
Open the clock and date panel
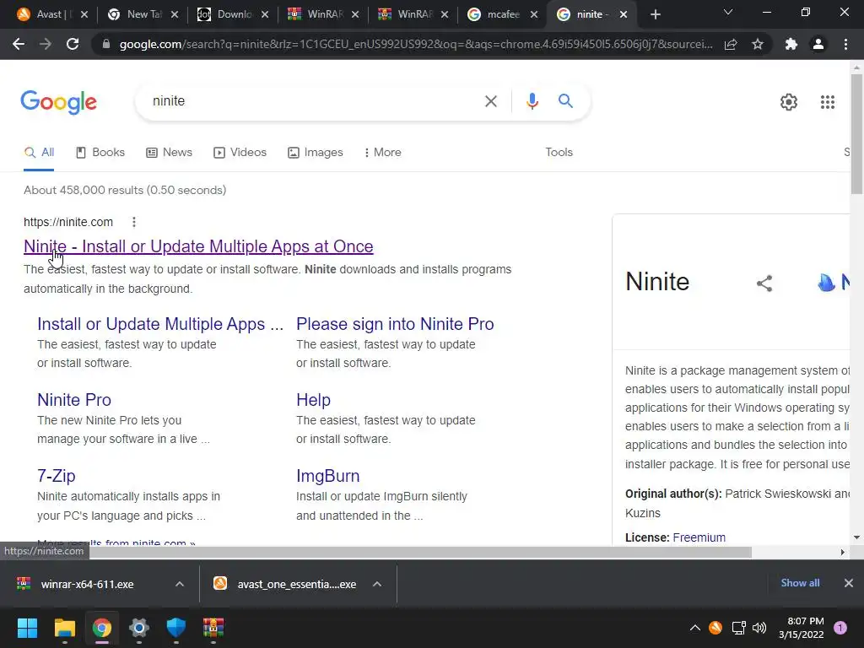pyautogui.click(x=802, y=628)
